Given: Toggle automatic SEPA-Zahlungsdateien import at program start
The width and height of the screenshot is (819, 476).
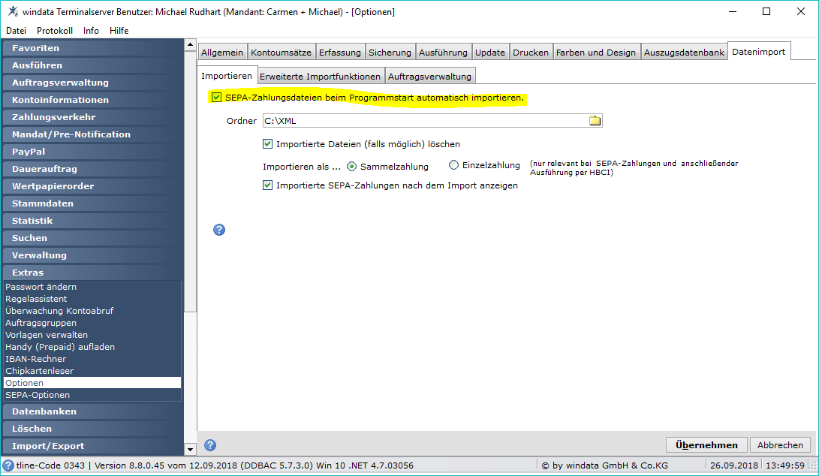Looking at the screenshot, I should (x=216, y=97).
